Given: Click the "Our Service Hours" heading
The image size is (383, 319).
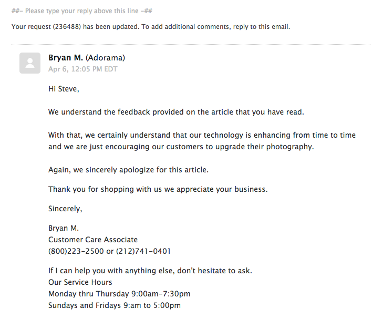Looking at the screenshot, I should tap(80, 282).
